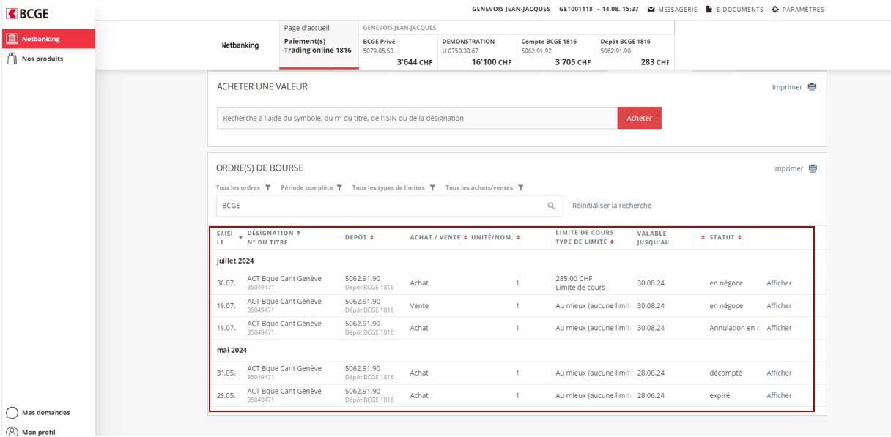Open Netbanking in the left sidebar
Viewport: 891px width, 437px height.
(48, 39)
